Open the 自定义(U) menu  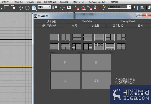click(x=79, y=2)
